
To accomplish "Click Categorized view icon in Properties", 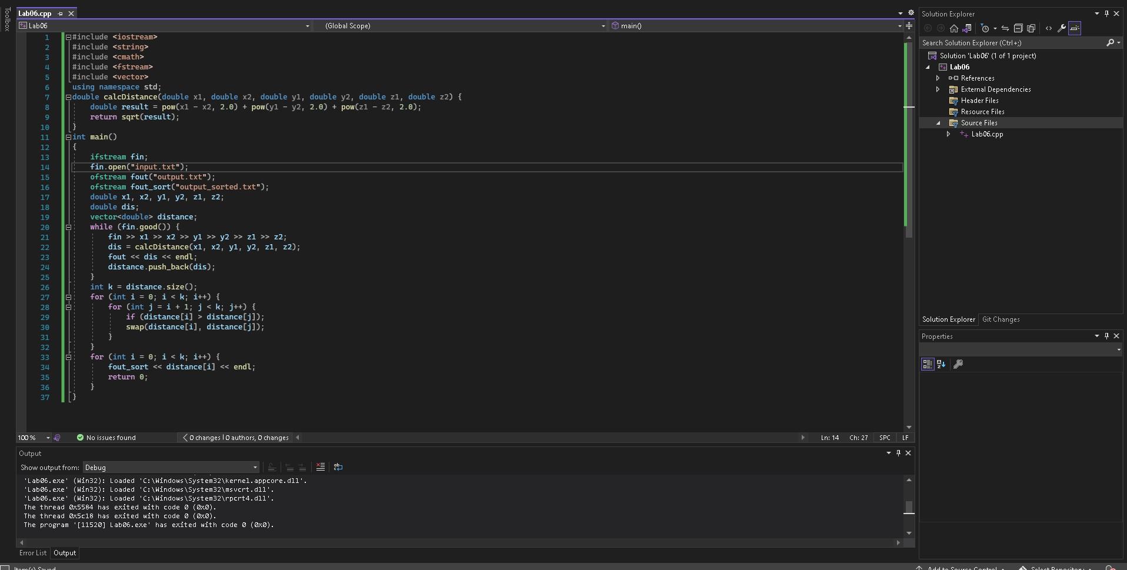I will point(928,364).
